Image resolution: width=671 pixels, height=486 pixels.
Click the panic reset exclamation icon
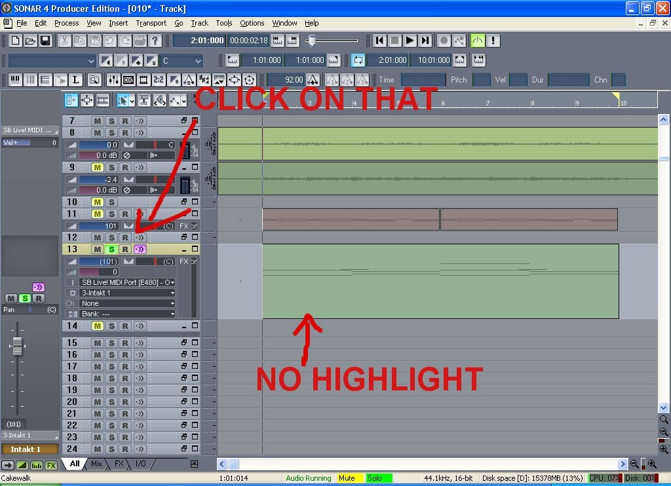493,41
